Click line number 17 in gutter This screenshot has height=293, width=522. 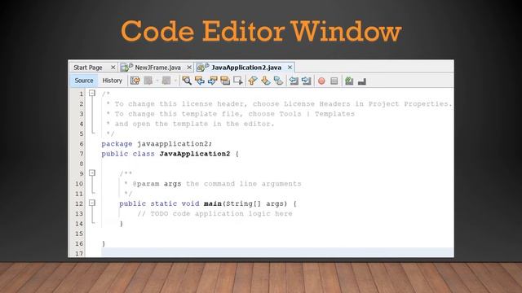(79, 253)
